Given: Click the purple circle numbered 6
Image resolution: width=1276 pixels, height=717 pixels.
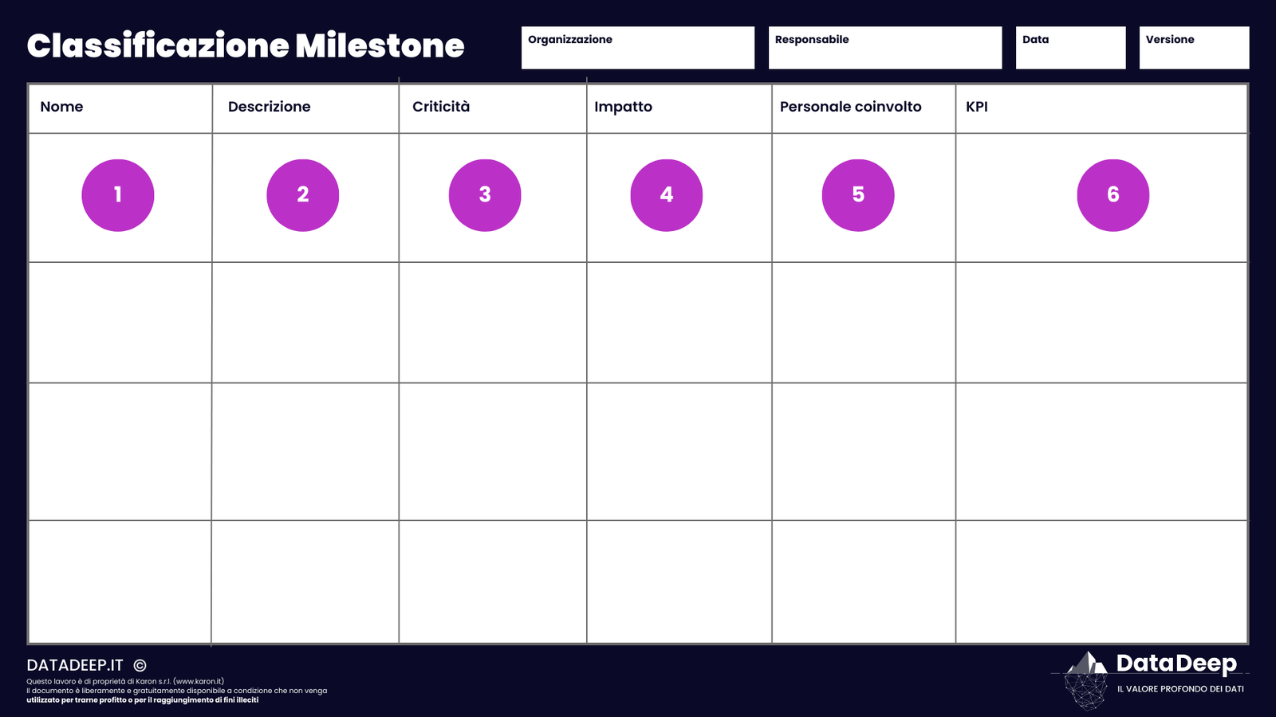Looking at the screenshot, I should (1113, 195).
